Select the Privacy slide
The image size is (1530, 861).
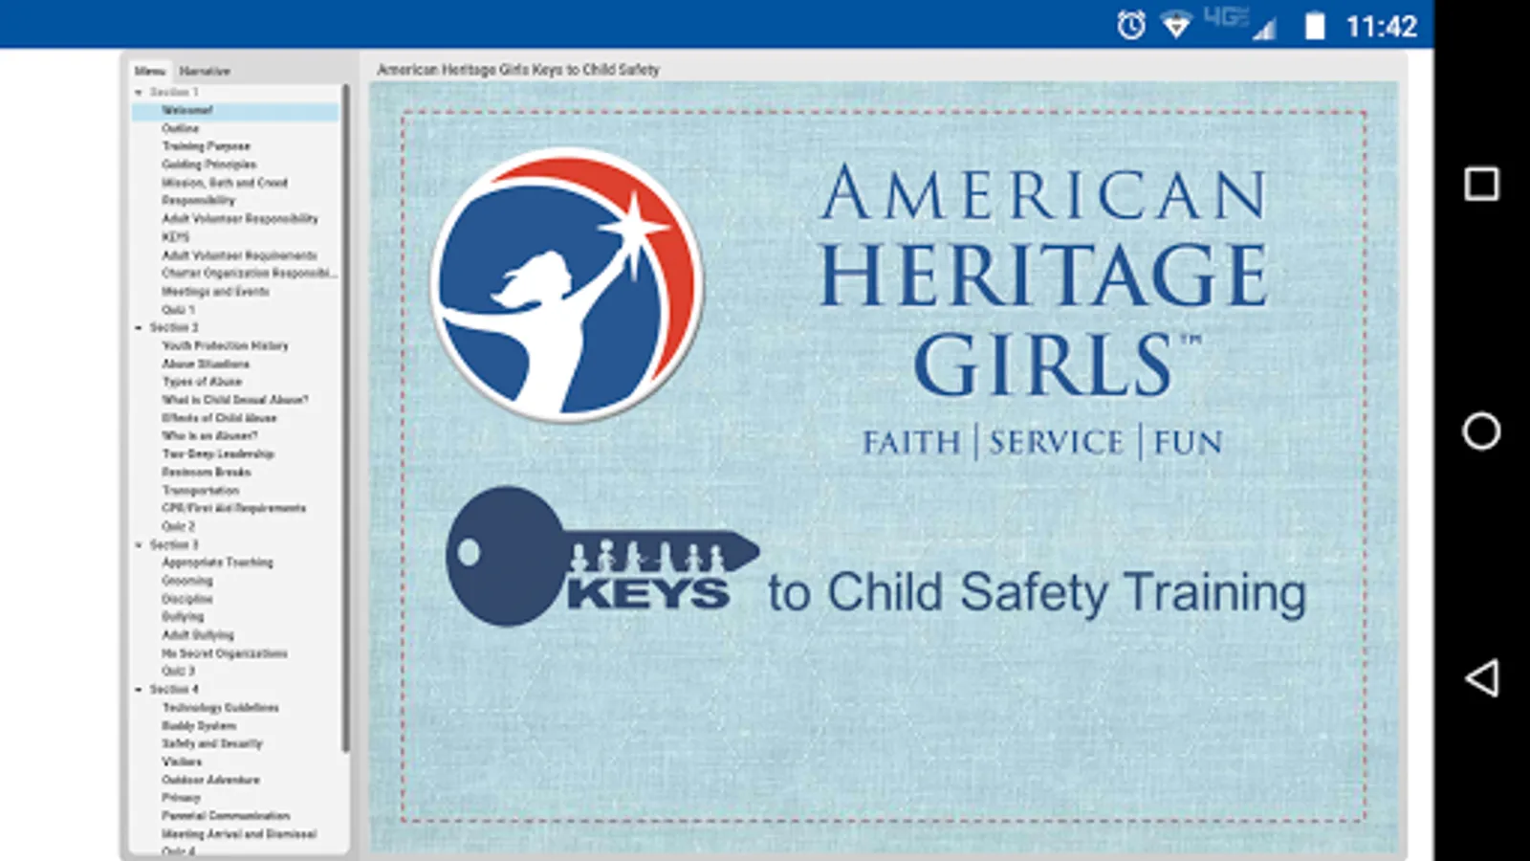181,798
